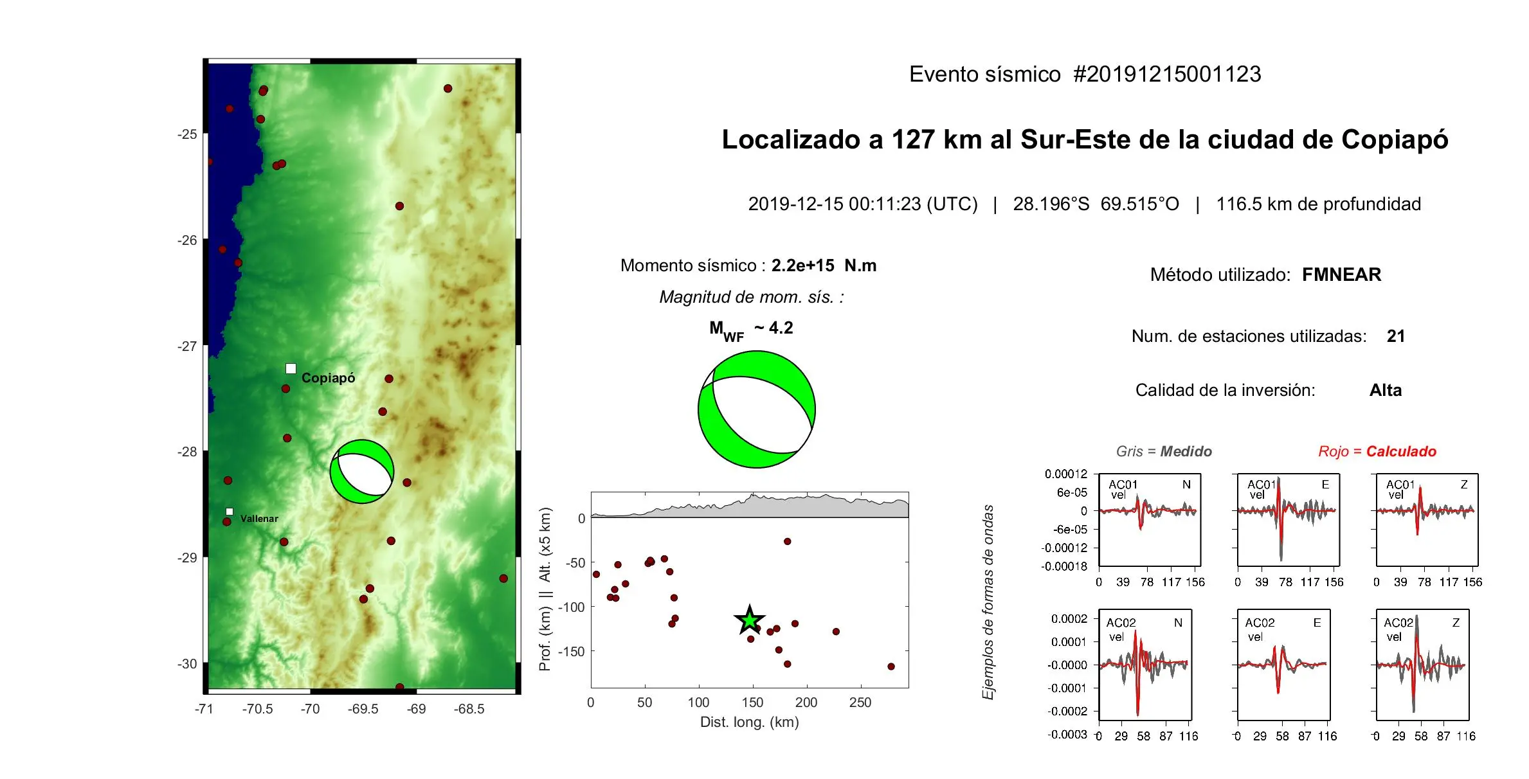Click the 'Calidad de la inversión:' label
The image size is (1529, 779).
(x=1225, y=390)
